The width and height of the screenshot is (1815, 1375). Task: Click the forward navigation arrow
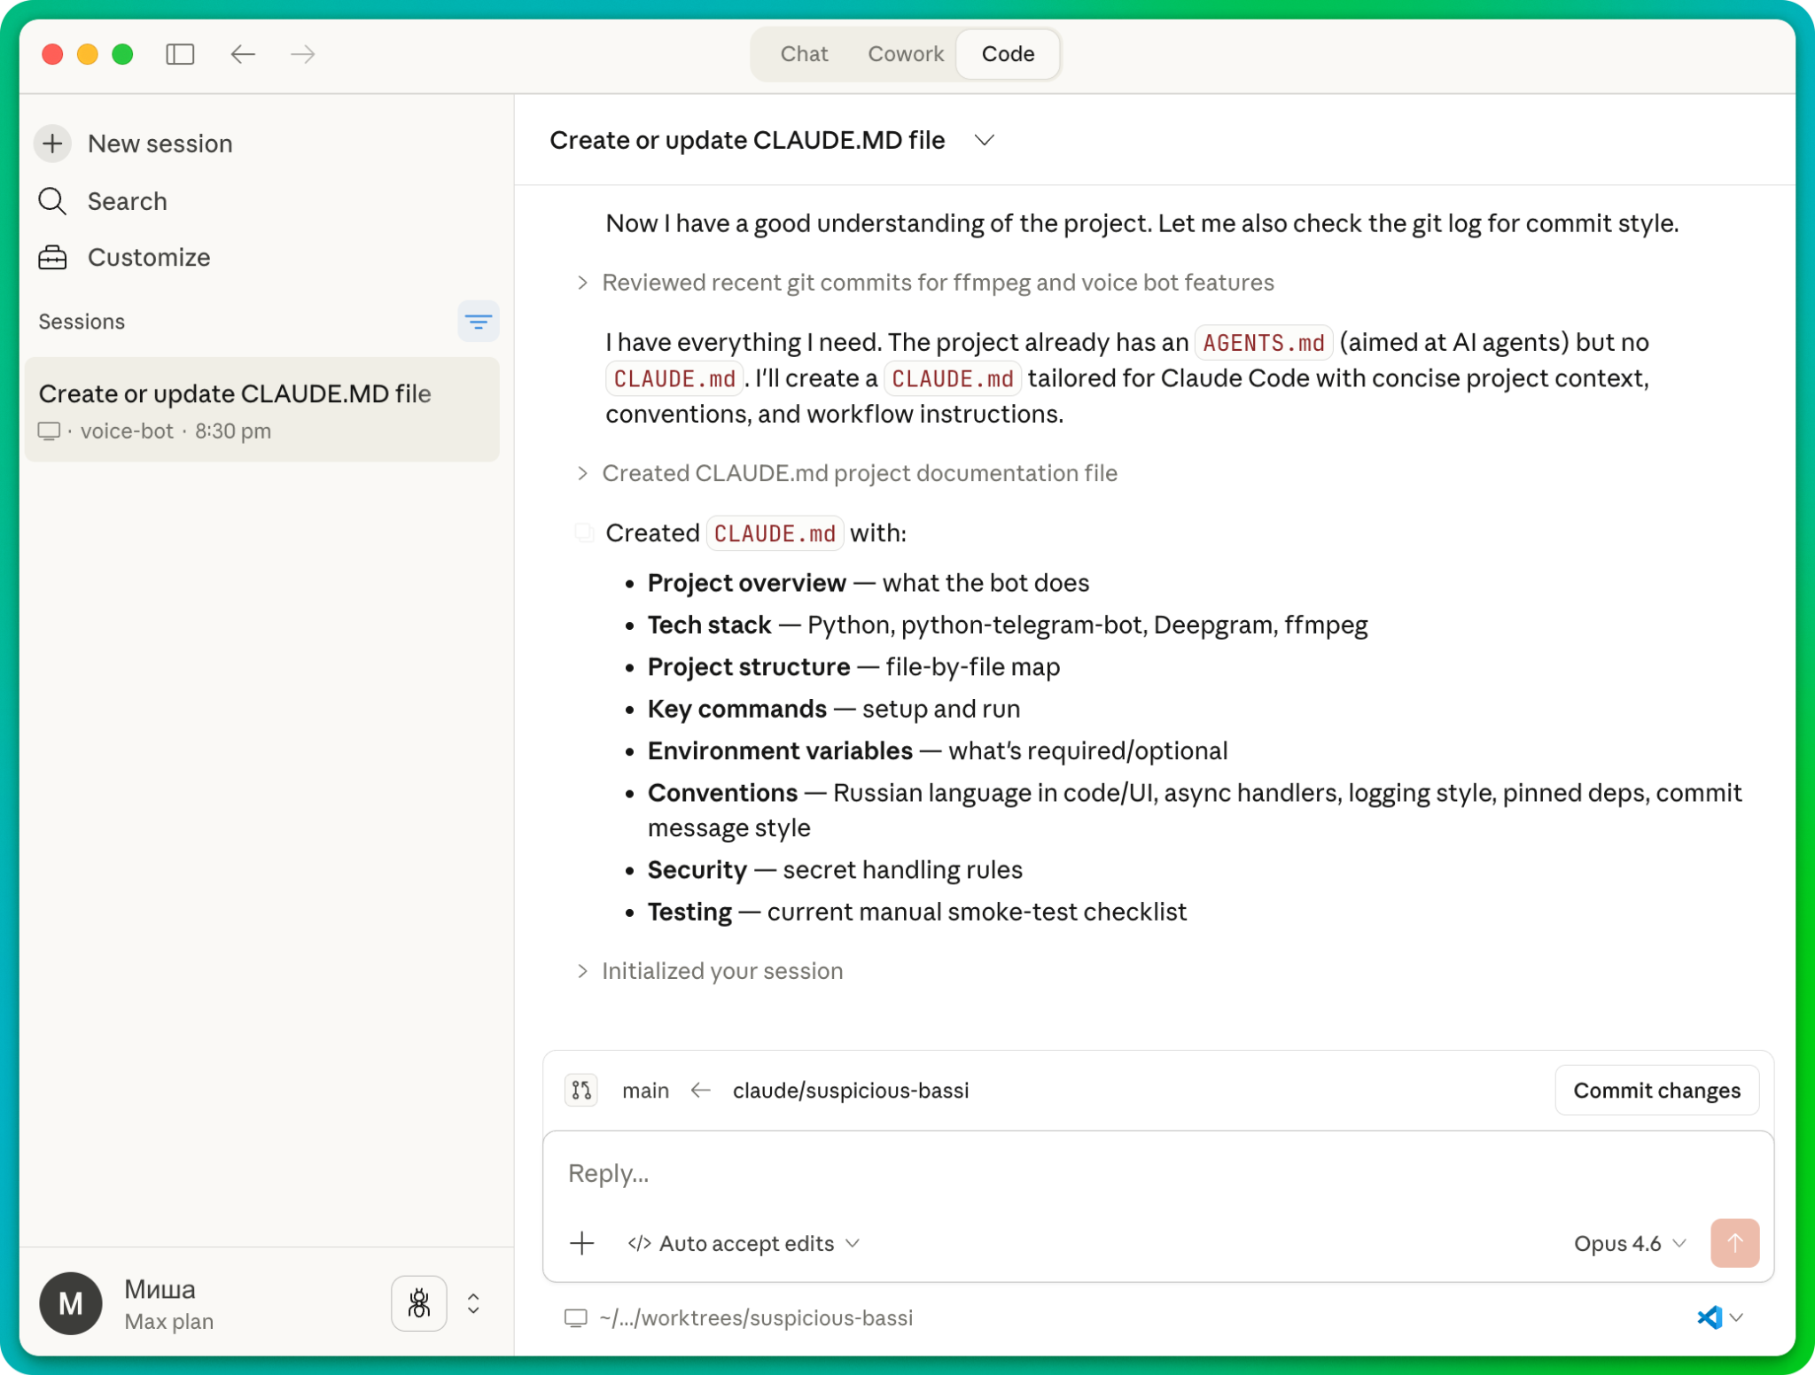point(303,54)
